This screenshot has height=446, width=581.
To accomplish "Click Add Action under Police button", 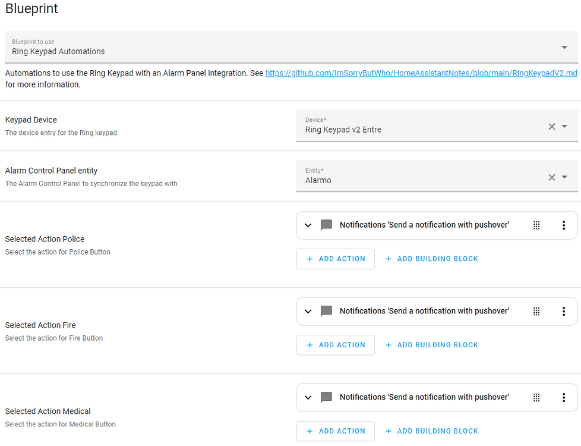I will coord(336,259).
